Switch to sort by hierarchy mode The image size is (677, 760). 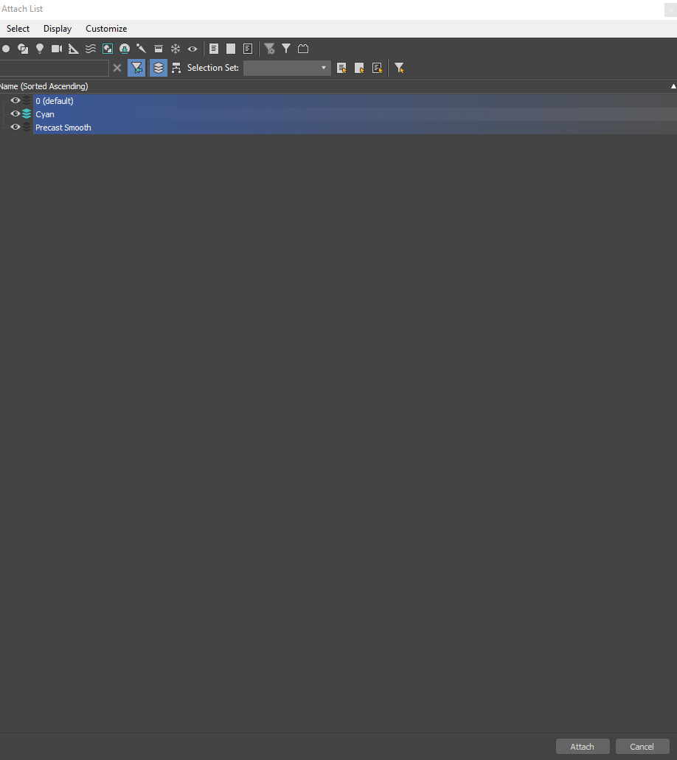(176, 68)
